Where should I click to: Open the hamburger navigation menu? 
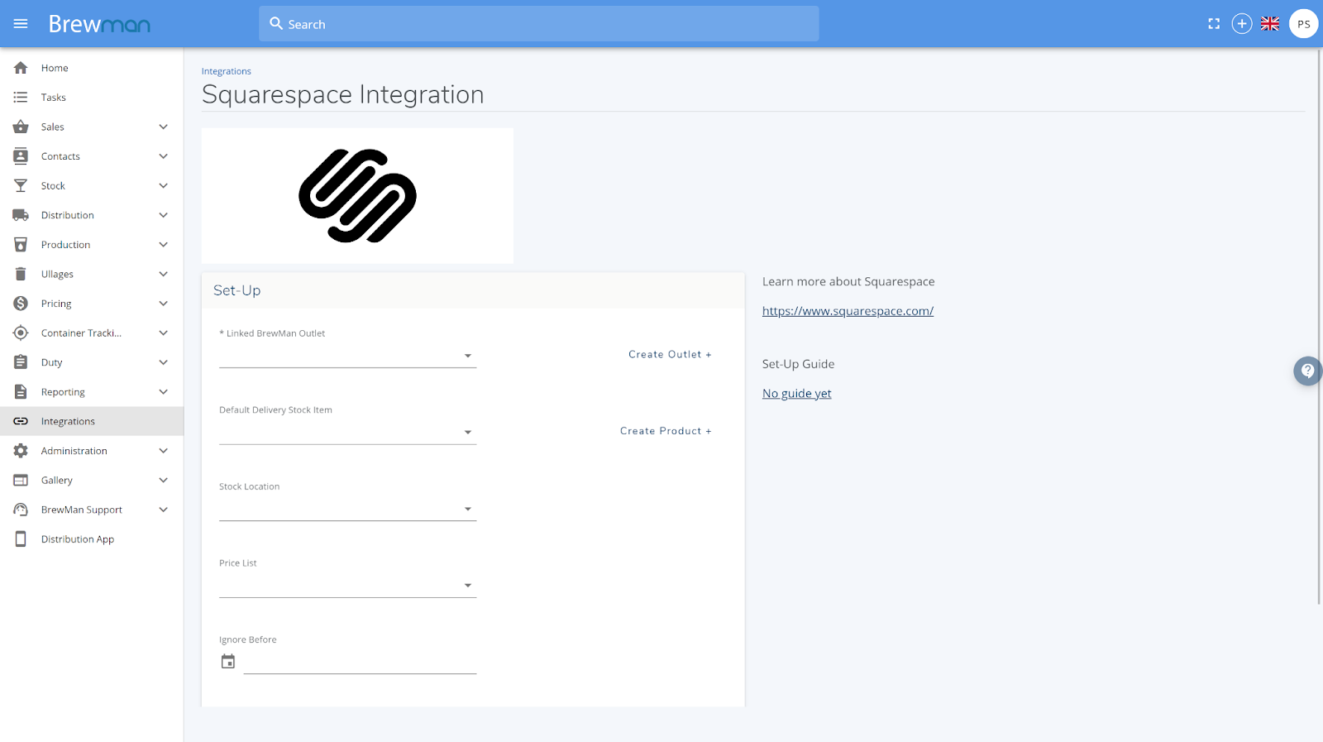(x=21, y=24)
